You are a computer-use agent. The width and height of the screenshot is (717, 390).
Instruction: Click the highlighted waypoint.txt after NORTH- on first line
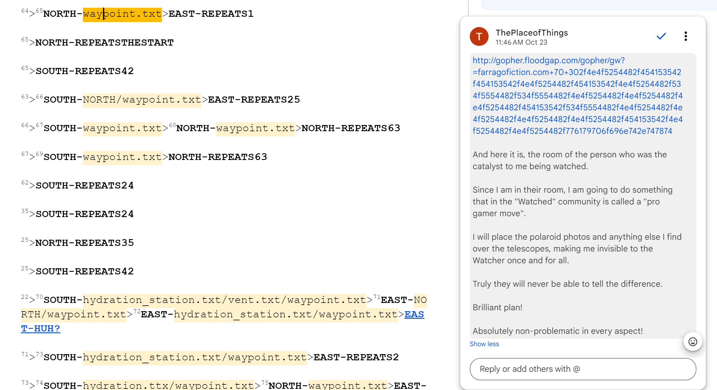122,14
